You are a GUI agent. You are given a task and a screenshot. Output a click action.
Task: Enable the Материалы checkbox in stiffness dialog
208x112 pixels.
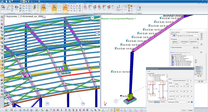171,39
